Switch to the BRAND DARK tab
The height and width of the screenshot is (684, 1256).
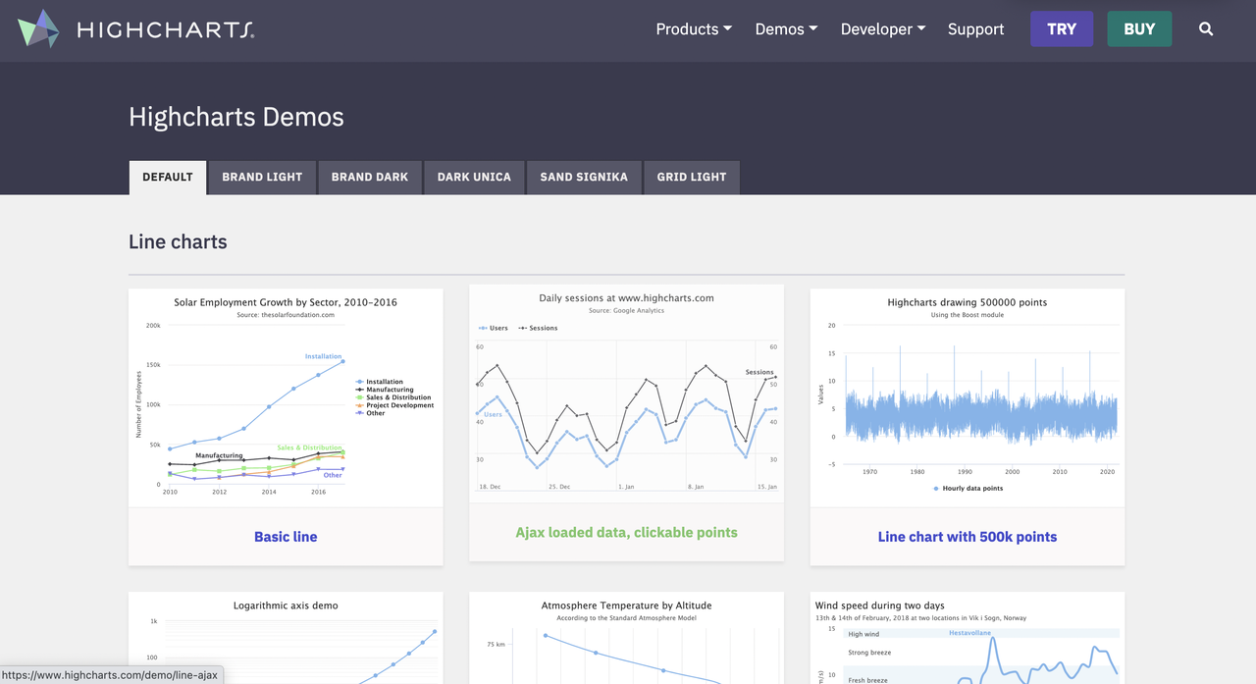pyautogui.click(x=370, y=178)
